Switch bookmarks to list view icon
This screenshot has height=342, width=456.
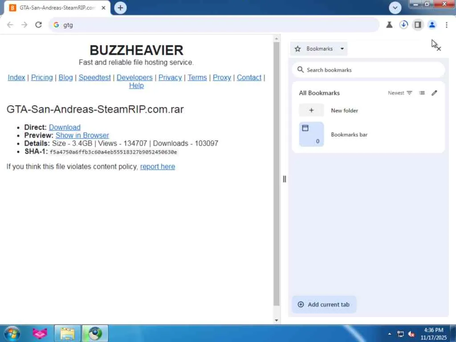(x=422, y=93)
